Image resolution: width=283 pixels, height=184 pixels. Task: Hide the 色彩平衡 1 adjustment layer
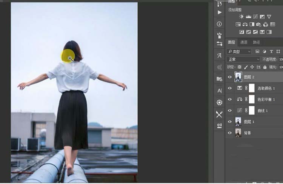[229, 99]
